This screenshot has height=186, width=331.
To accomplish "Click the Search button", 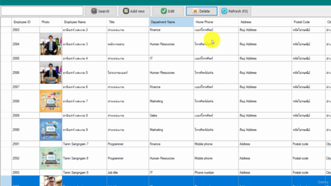I will coord(101,11).
